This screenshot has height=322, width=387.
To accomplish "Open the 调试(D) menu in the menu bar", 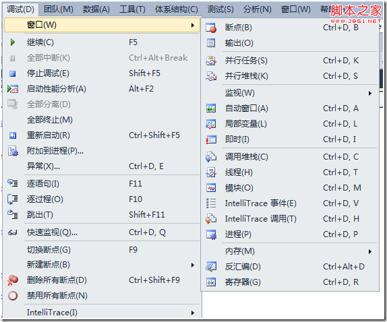I will tap(21, 9).
